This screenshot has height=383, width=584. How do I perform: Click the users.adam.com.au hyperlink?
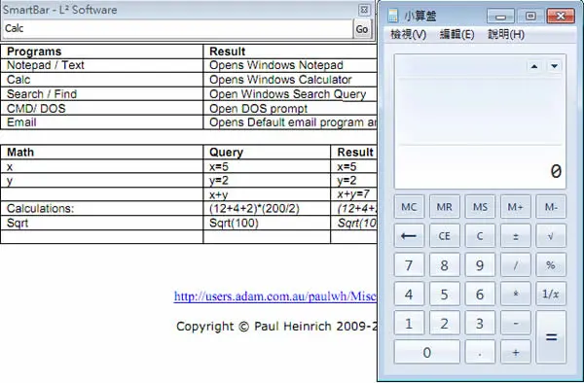tap(275, 296)
